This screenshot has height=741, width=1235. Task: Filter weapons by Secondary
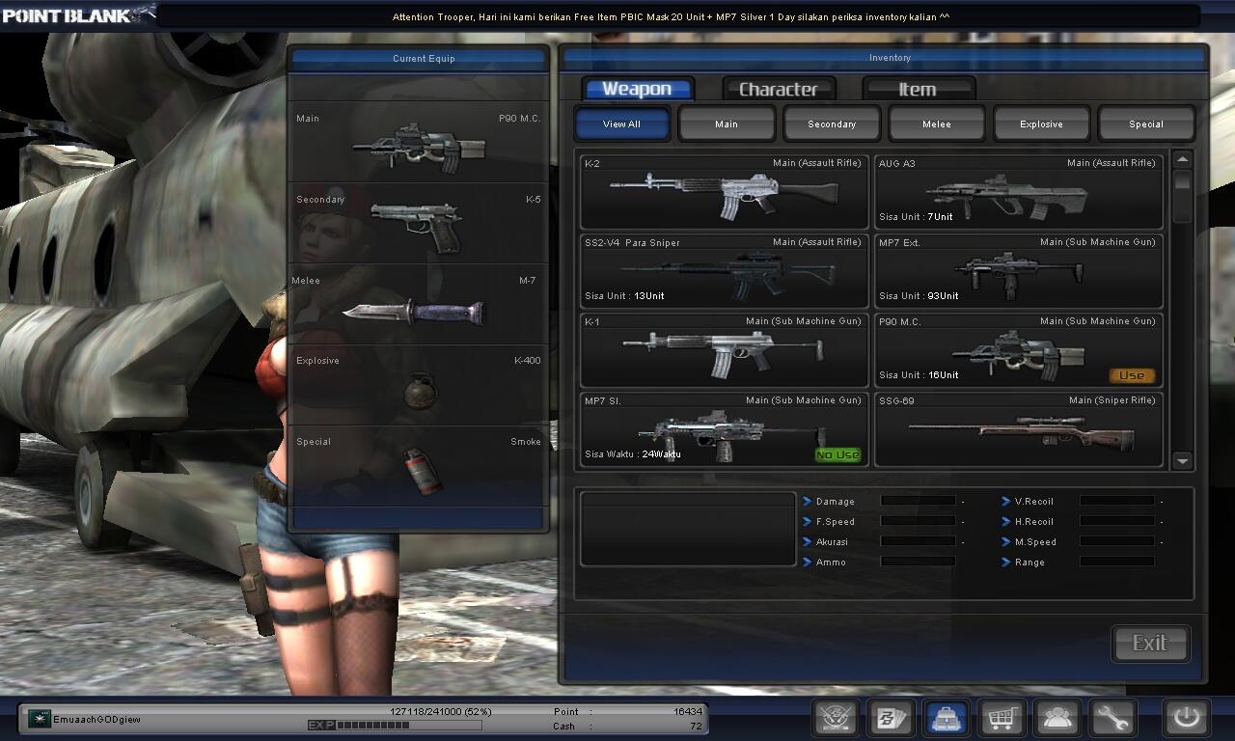pyautogui.click(x=832, y=123)
